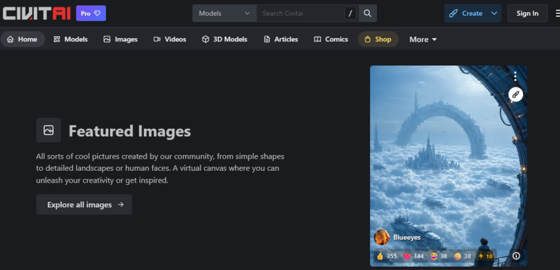Open the hamburger menu at top right
The image size is (560, 270).
557,14
